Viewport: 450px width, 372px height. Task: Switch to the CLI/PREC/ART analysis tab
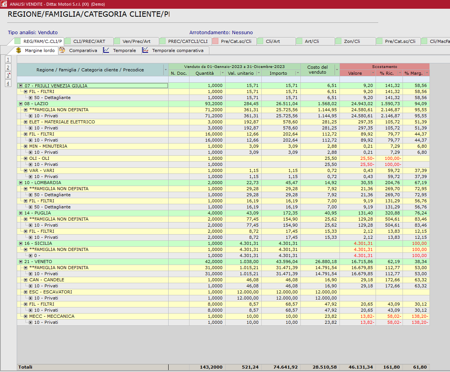(x=89, y=41)
